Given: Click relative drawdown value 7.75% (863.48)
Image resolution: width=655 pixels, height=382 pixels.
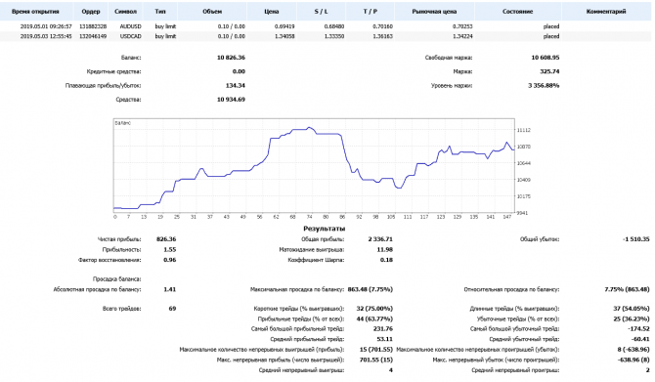Looking at the screenshot, I should tap(627, 289).
